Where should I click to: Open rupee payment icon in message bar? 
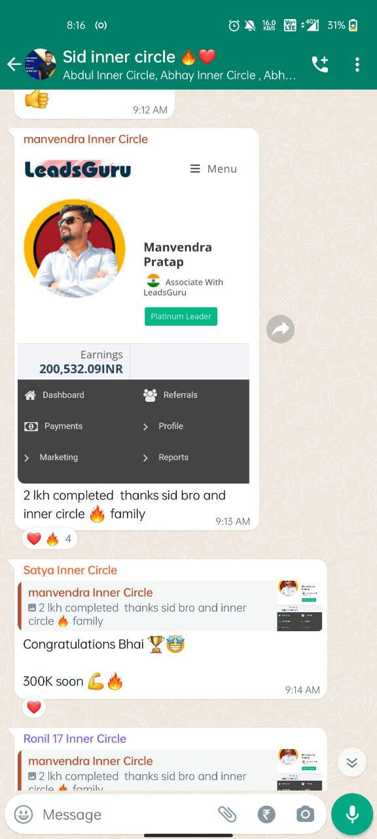(266, 815)
